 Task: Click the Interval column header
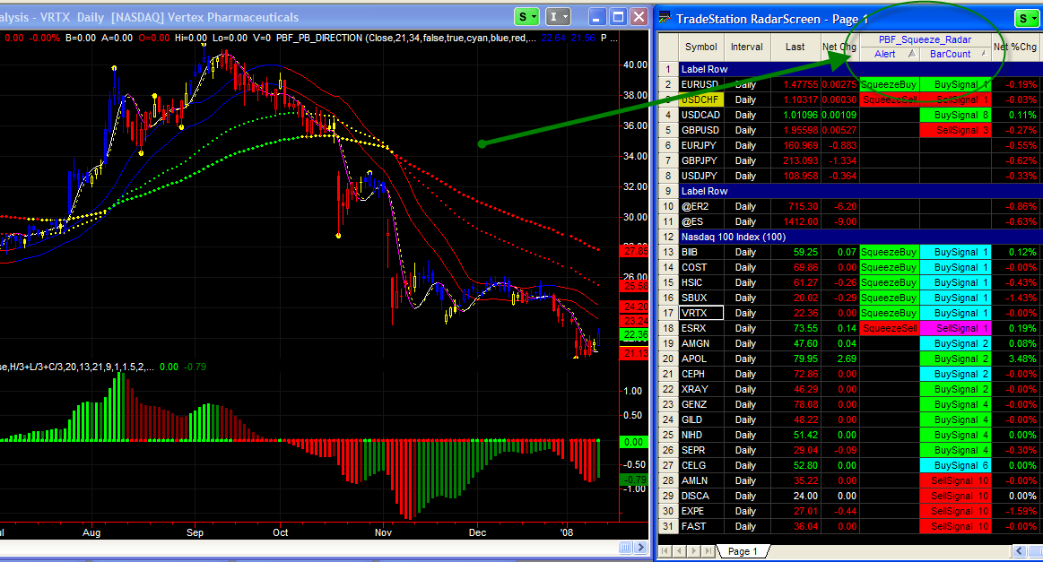(746, 47)
